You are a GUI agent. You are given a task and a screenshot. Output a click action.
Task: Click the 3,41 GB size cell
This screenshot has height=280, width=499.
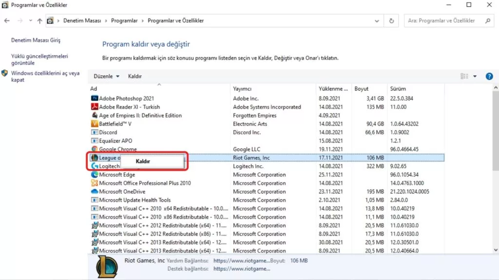click(375, 98)
